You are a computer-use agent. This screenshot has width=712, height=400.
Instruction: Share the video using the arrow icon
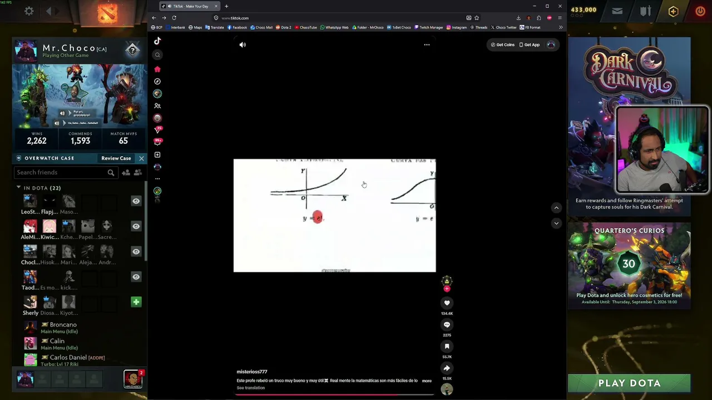(447, 368)
